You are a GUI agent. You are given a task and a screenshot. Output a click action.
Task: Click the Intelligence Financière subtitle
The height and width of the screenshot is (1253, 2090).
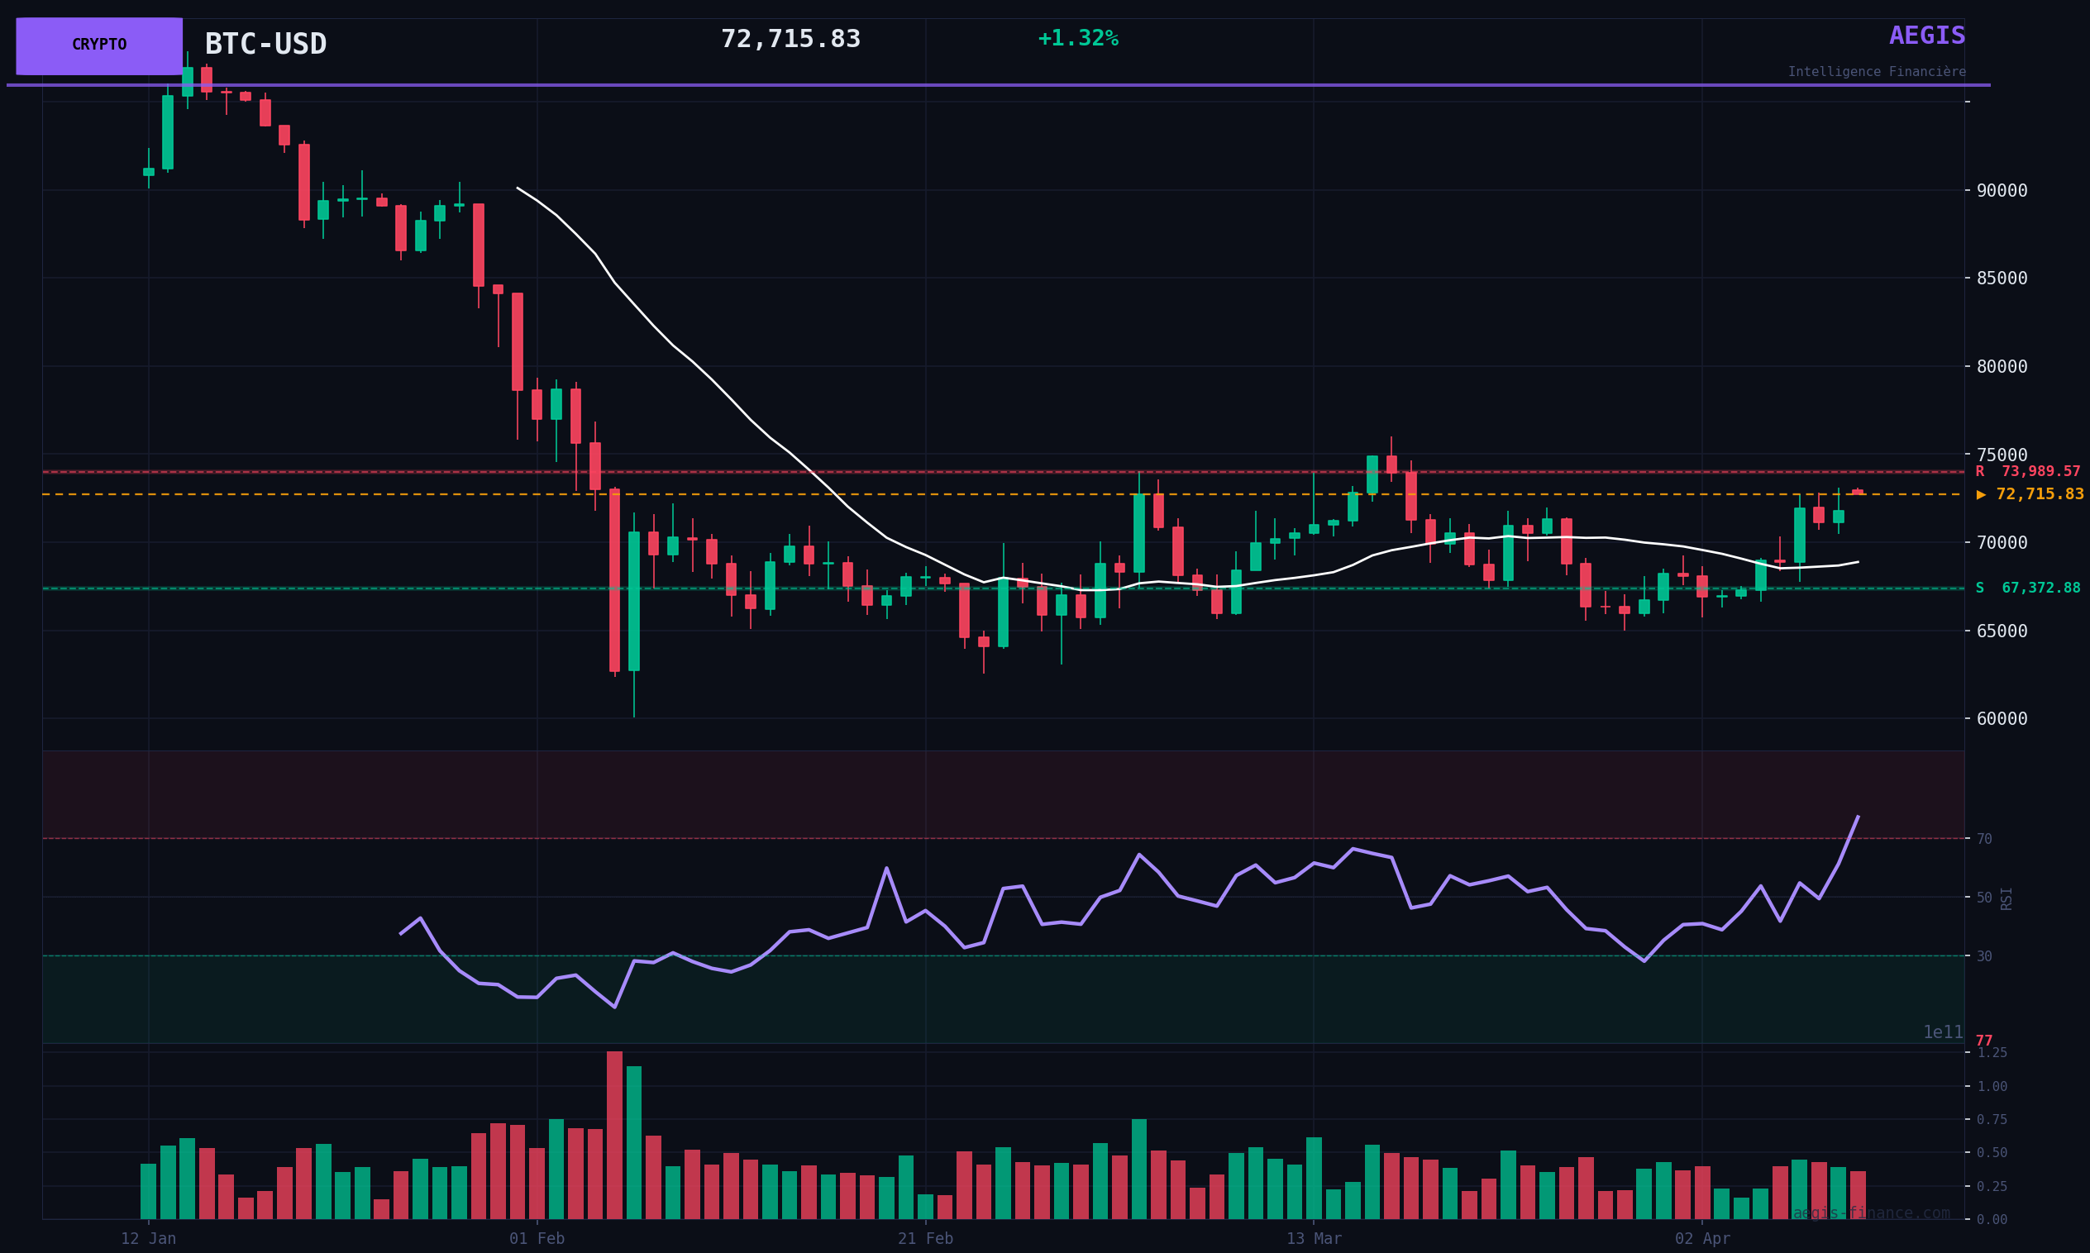tap(1877, 73)
